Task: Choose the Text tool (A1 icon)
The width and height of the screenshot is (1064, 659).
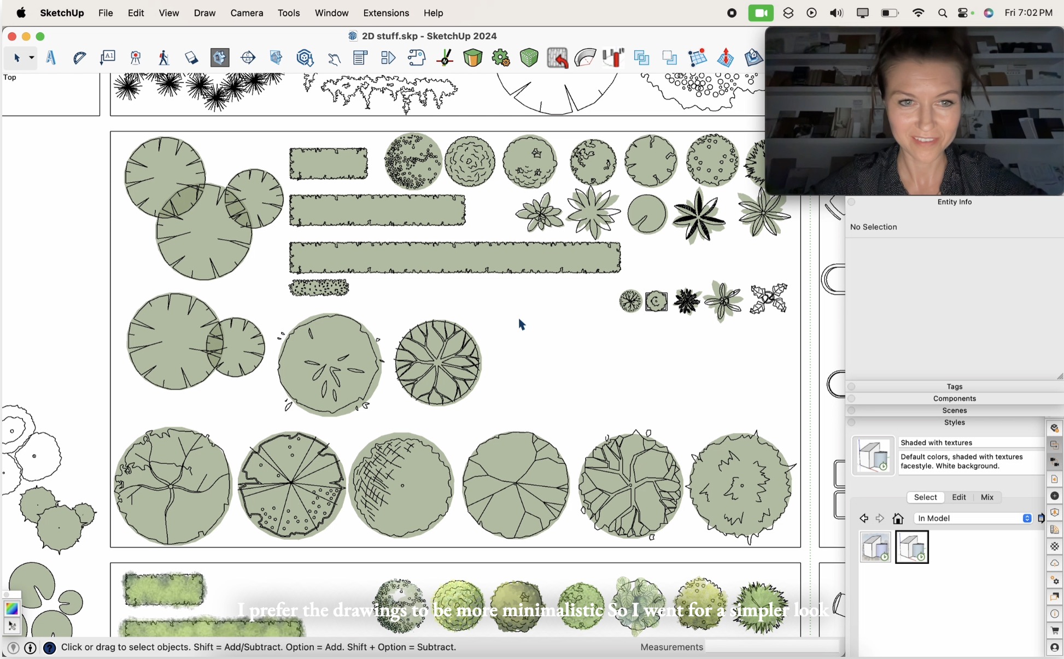Action: point(108,57)
